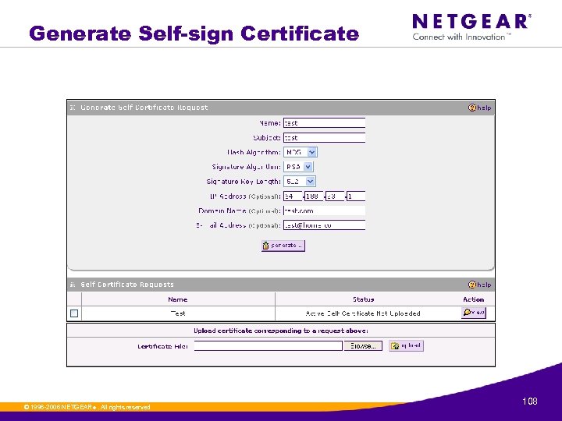The height and width of the screenshot is (421, 562).
Task: Click the upload button
Action: click(406, 346)
